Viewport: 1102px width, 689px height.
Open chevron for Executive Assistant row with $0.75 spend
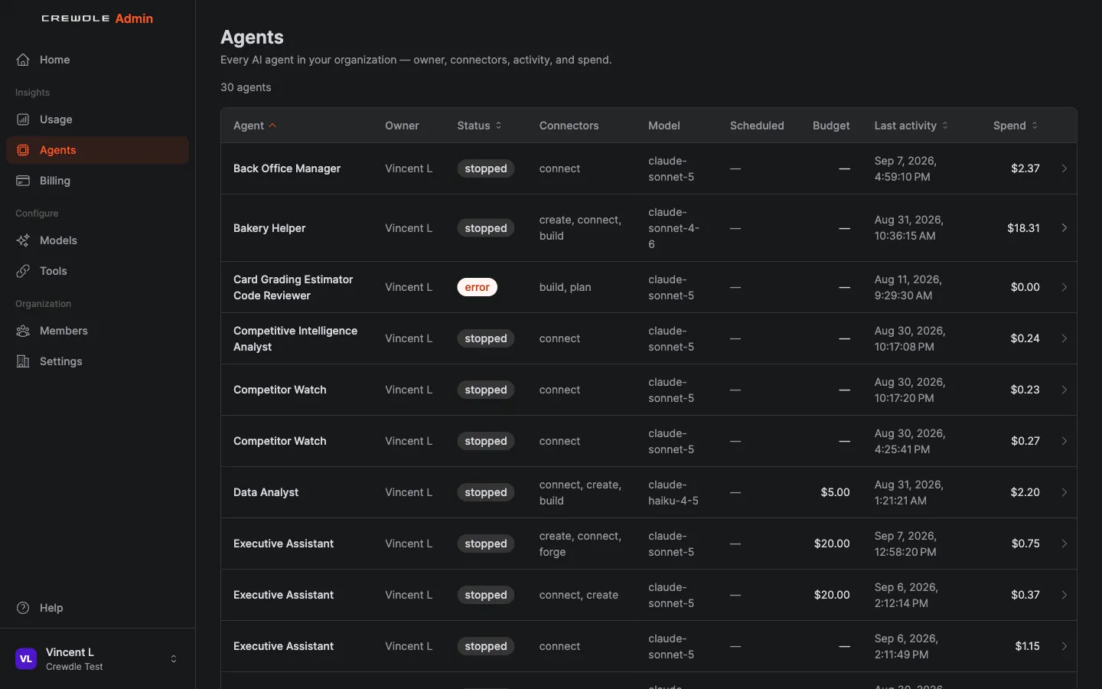[x=1064, y=544]
